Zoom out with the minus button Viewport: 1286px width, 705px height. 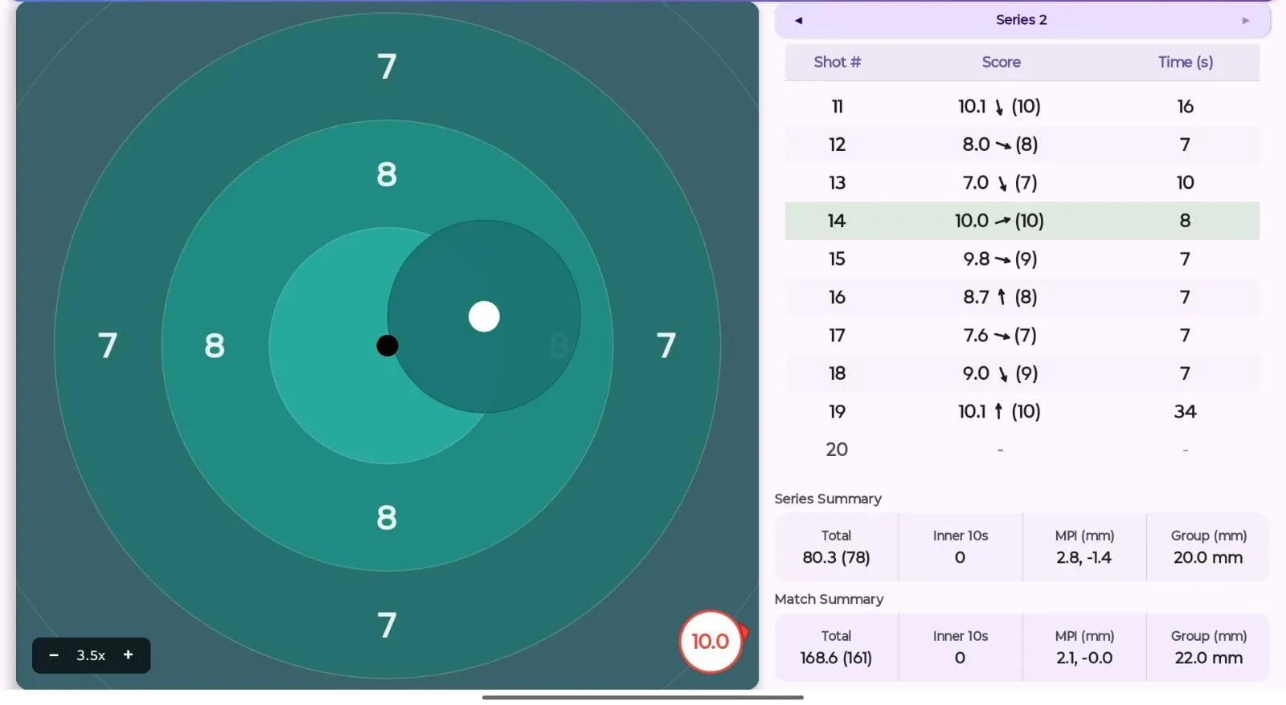pyautogui.click(x=54, y=655)
